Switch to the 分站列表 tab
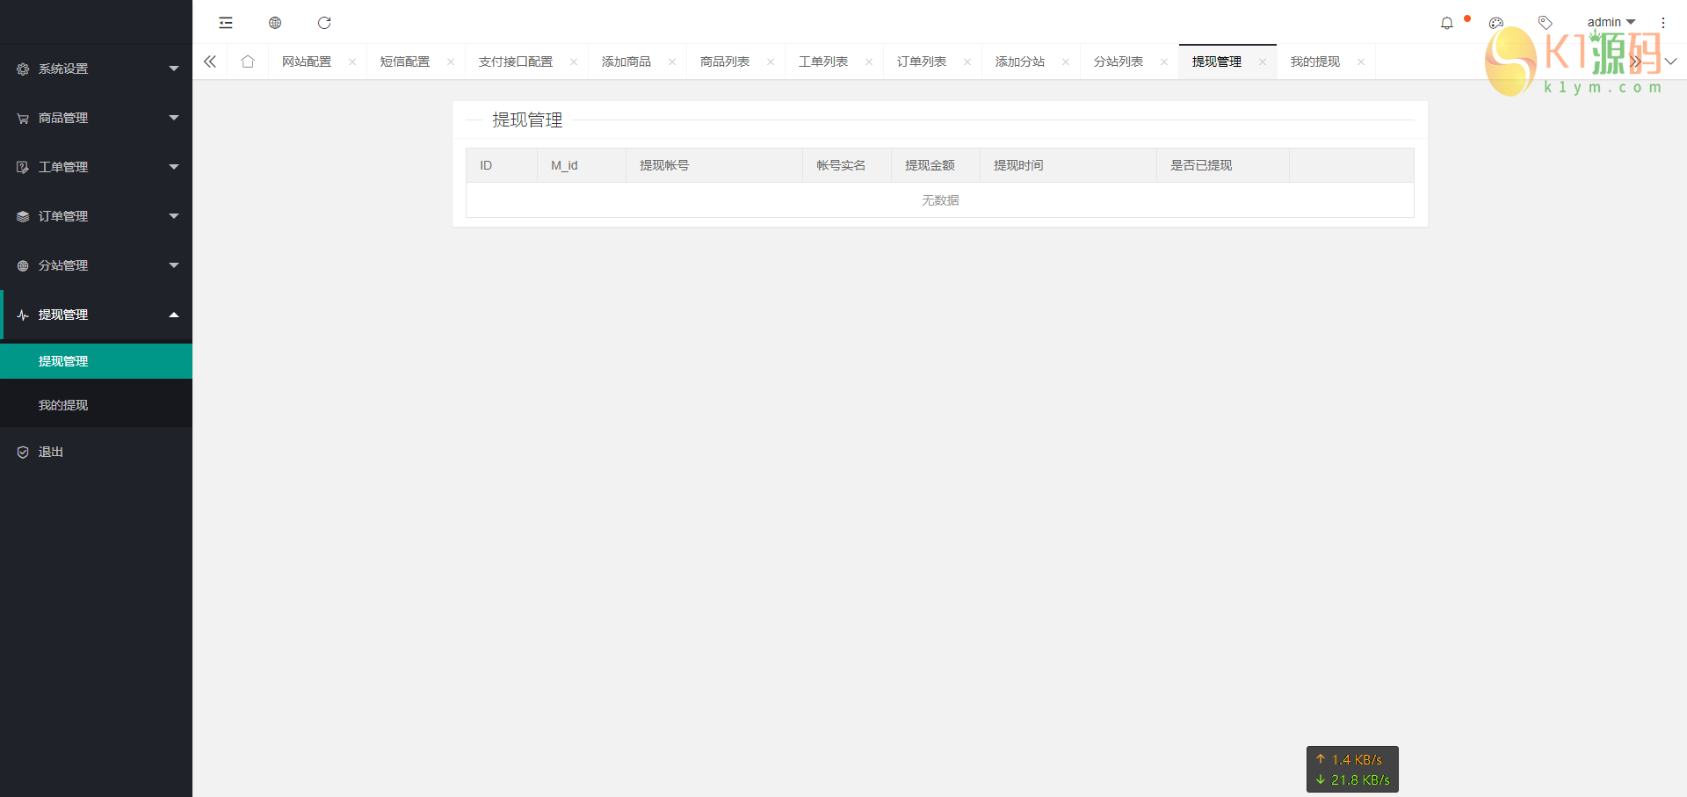Viewport: 1687px width, 797px height. [1119, 62]
